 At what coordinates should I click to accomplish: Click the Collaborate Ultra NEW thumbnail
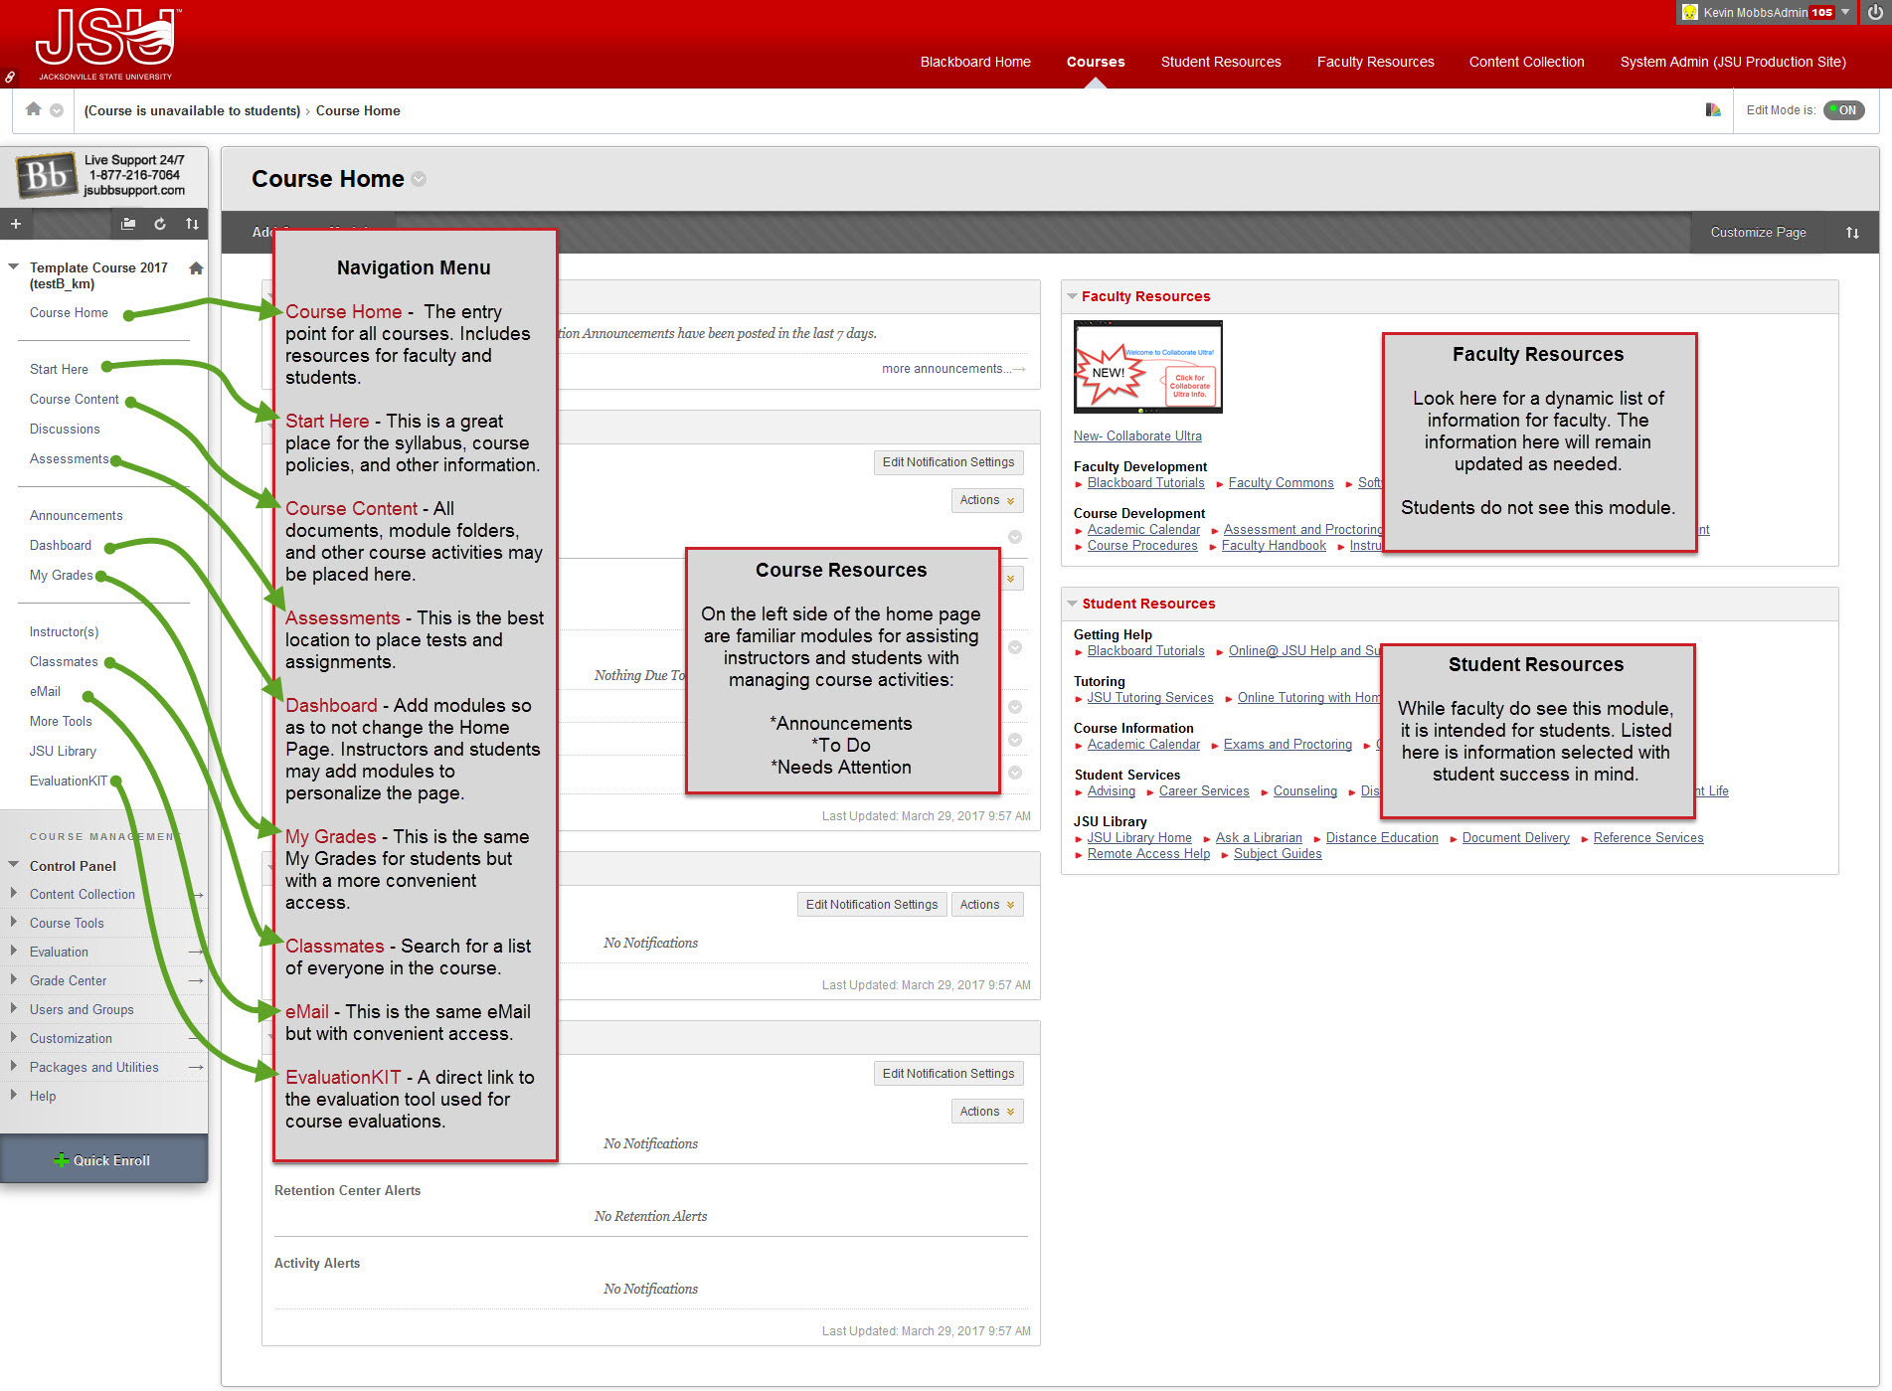click(x=1148, y=367)
